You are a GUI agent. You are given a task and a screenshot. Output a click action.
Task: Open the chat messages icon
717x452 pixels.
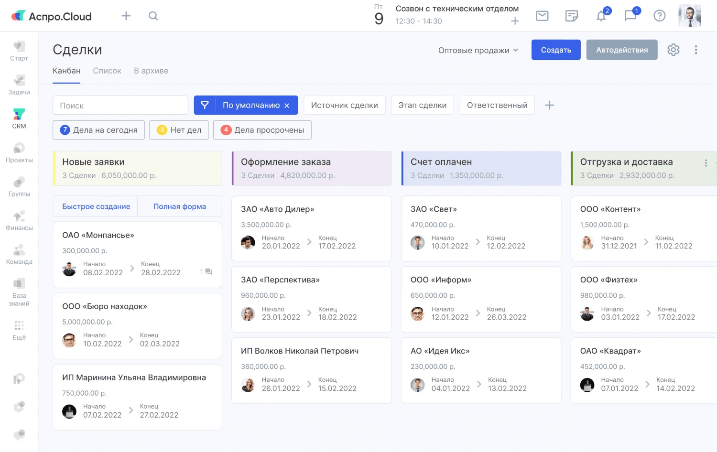630,16
